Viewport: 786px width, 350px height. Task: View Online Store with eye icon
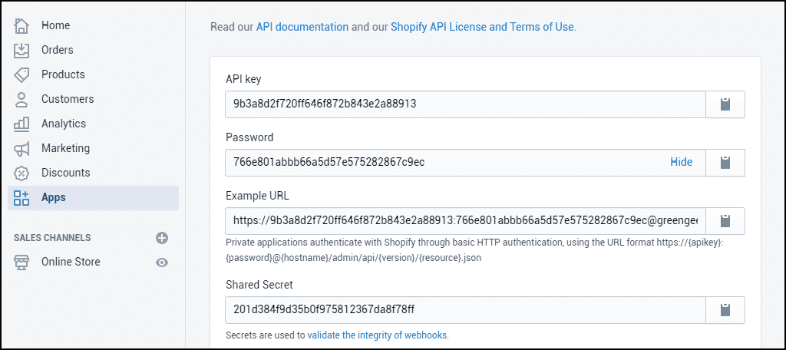[161, 262]
